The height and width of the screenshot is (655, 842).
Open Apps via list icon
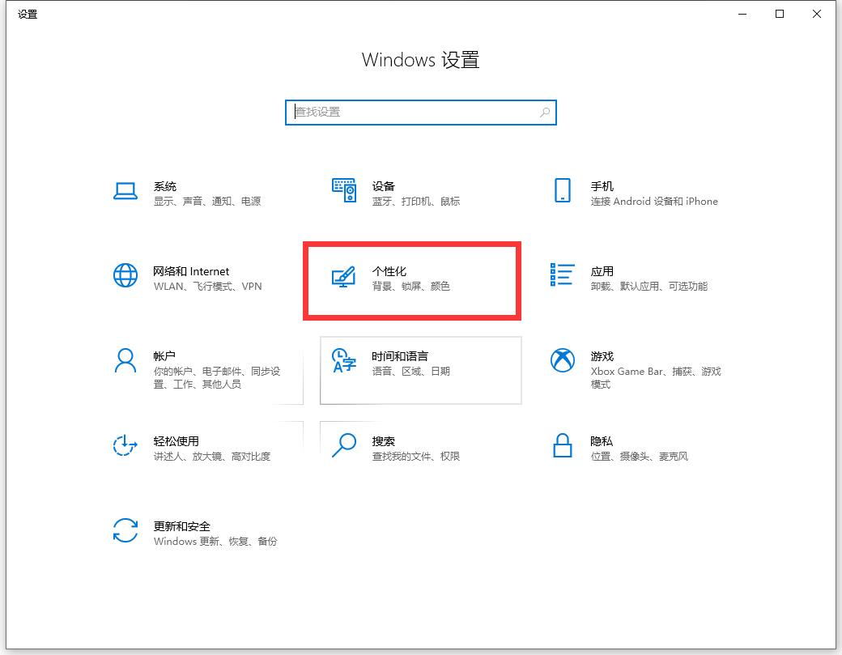point(562,274)
